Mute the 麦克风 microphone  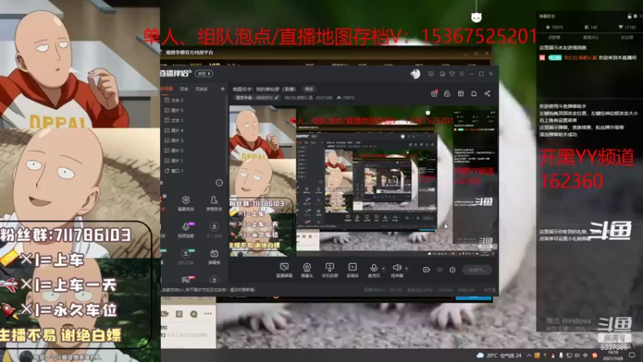374,269
